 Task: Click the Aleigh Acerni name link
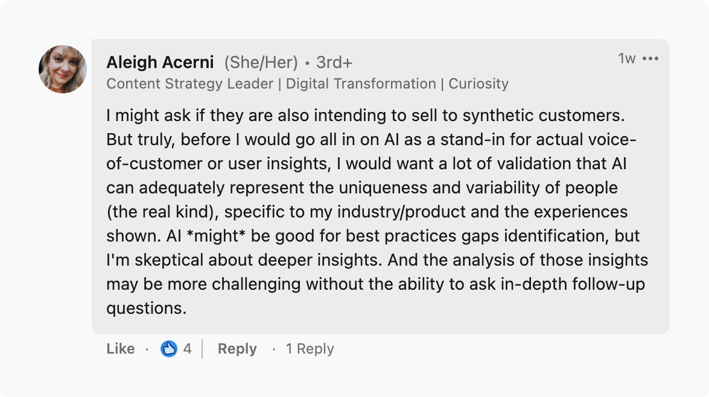(x=160, y=62)
